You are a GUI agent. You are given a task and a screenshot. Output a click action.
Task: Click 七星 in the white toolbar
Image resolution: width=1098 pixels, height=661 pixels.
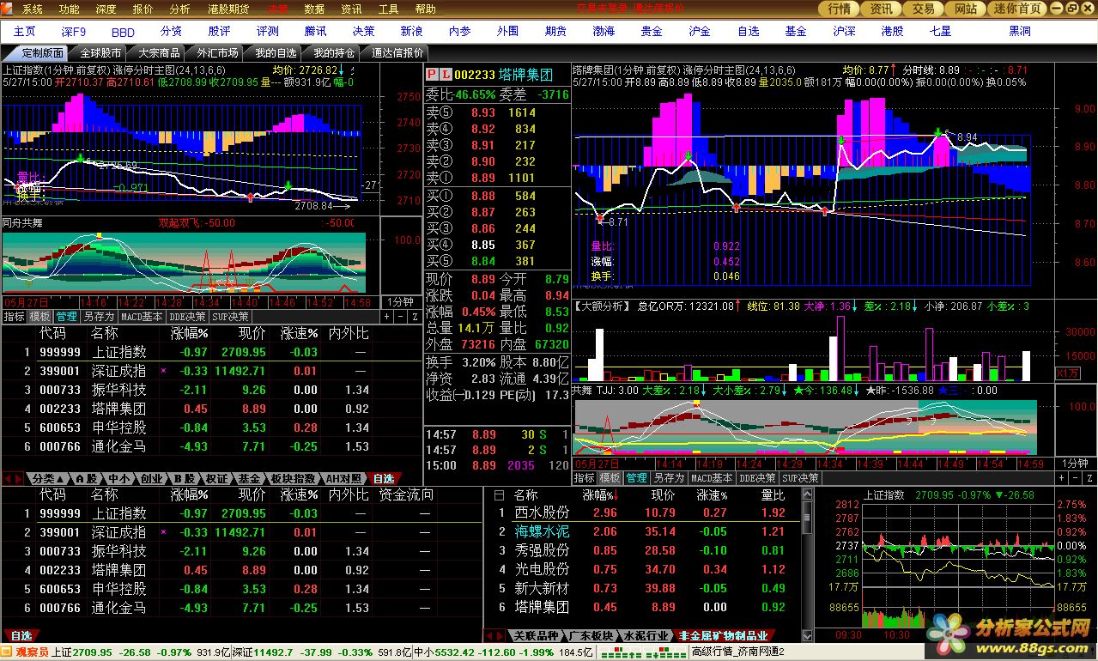[940, 31]
